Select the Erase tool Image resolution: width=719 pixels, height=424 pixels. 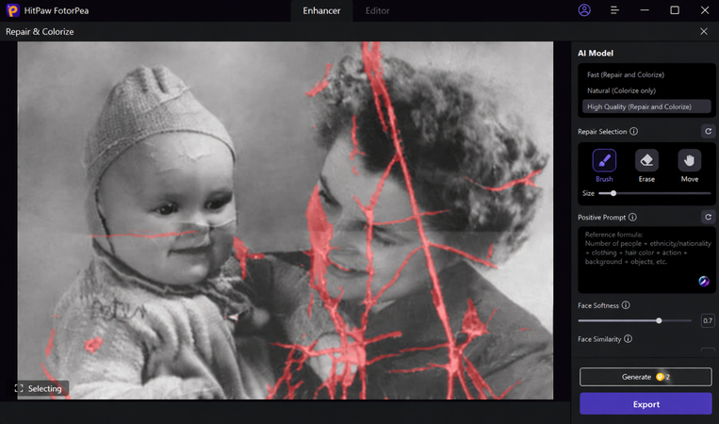click(x=646, y=161)
